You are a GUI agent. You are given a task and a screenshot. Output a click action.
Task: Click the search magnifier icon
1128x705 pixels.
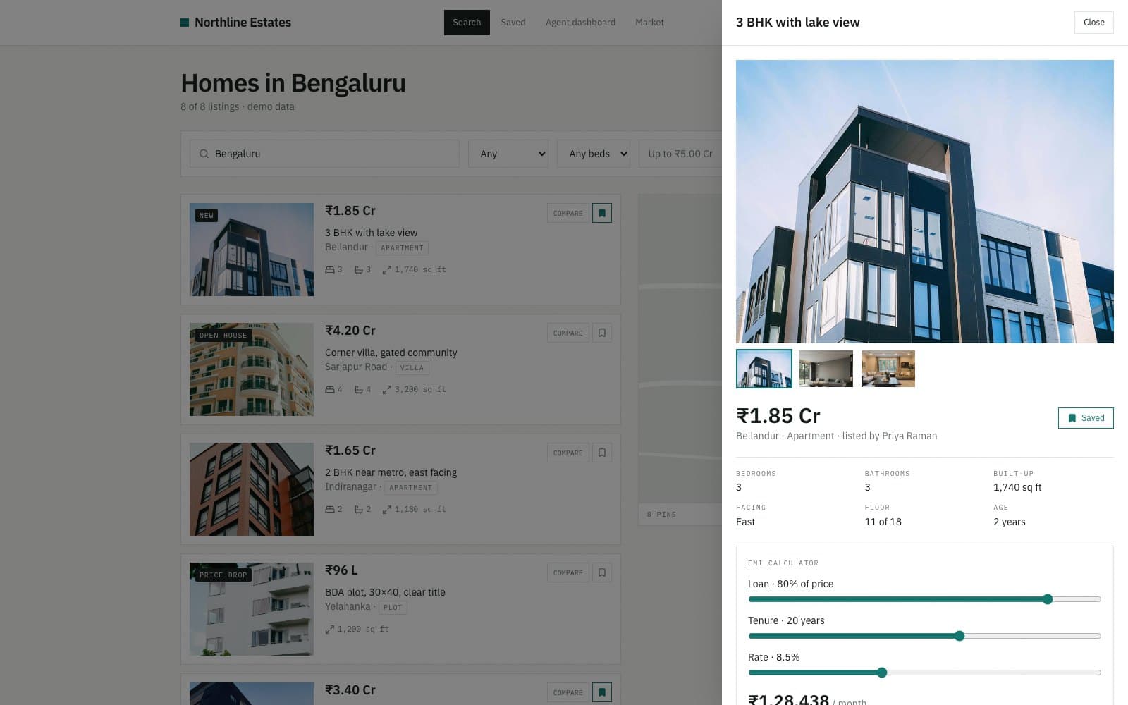point(204,154)
